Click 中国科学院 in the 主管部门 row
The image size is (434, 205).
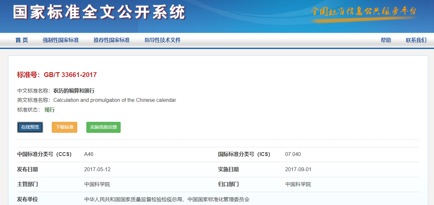[x=97, y=184]
